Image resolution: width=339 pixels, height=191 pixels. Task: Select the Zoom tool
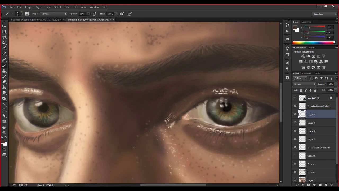click(4, 133)
